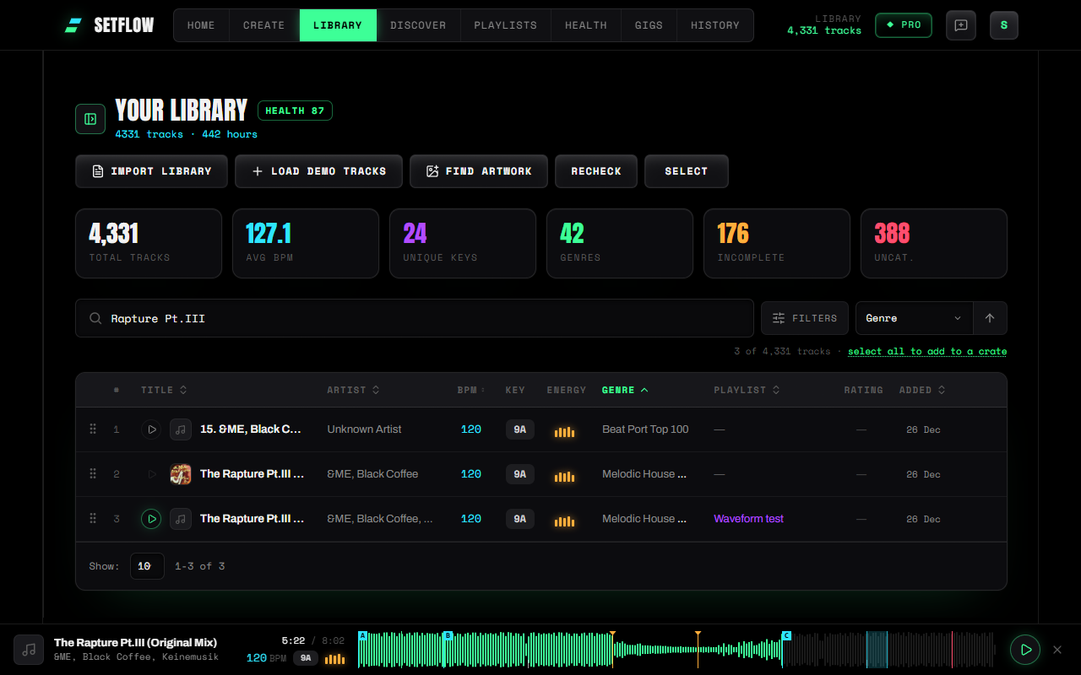
Task: Open the feedback message icon in header
Action: 961,25
